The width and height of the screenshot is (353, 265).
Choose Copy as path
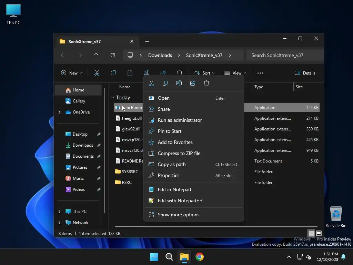(x=193, y=165)
